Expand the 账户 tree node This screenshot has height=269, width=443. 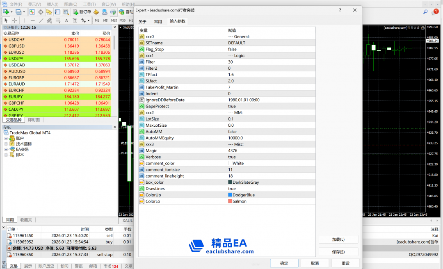coord(6,139)
